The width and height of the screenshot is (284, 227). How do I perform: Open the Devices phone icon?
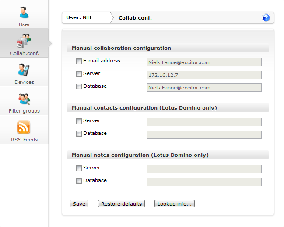pos(24,70)
